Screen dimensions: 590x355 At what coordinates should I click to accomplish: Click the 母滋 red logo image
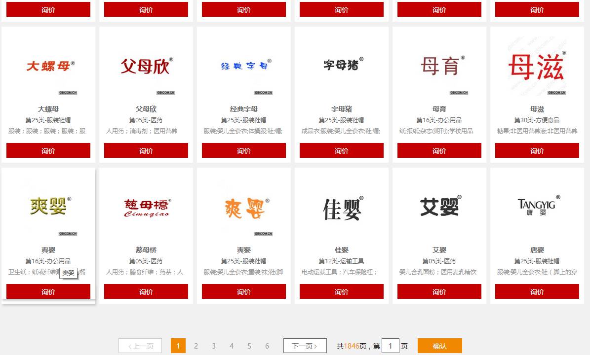(x=536, y=67)
